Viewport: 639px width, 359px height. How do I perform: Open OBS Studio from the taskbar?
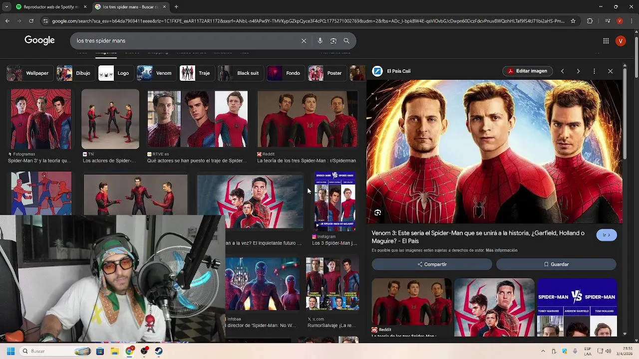(x=144, y=351)
